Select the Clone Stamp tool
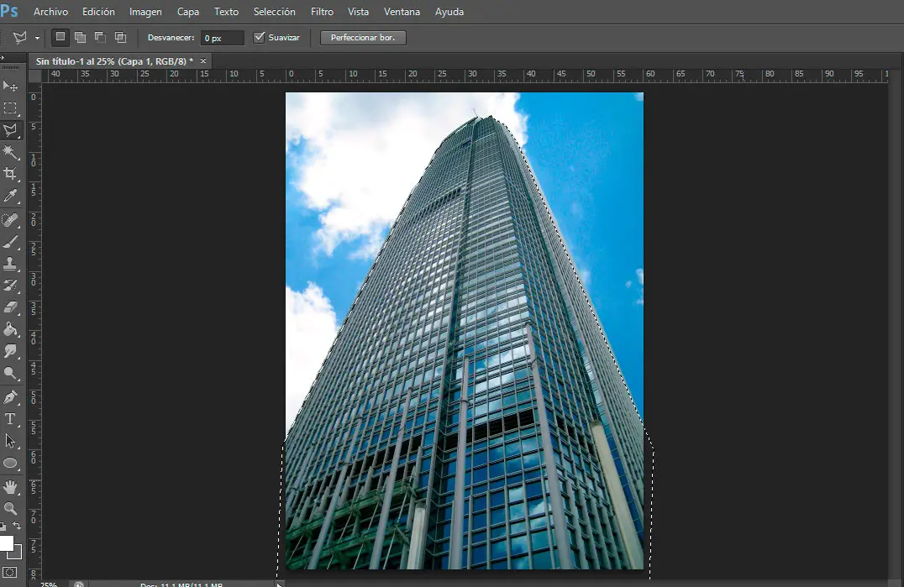Screen dimensions: 904x587 pyautogui.click(x=11, y=264)
